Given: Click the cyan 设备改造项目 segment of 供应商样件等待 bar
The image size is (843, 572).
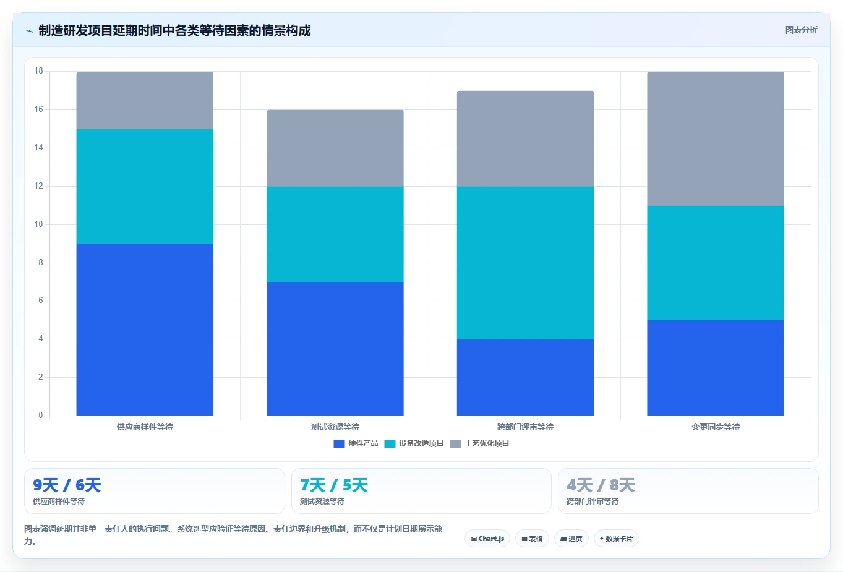Looking at the screenshot, I should click(x=145, y=186).
